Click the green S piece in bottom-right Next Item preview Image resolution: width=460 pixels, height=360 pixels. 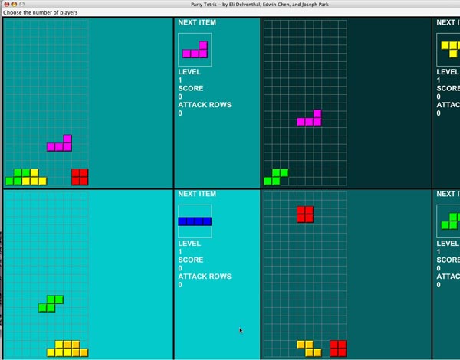tap(451, 221)
